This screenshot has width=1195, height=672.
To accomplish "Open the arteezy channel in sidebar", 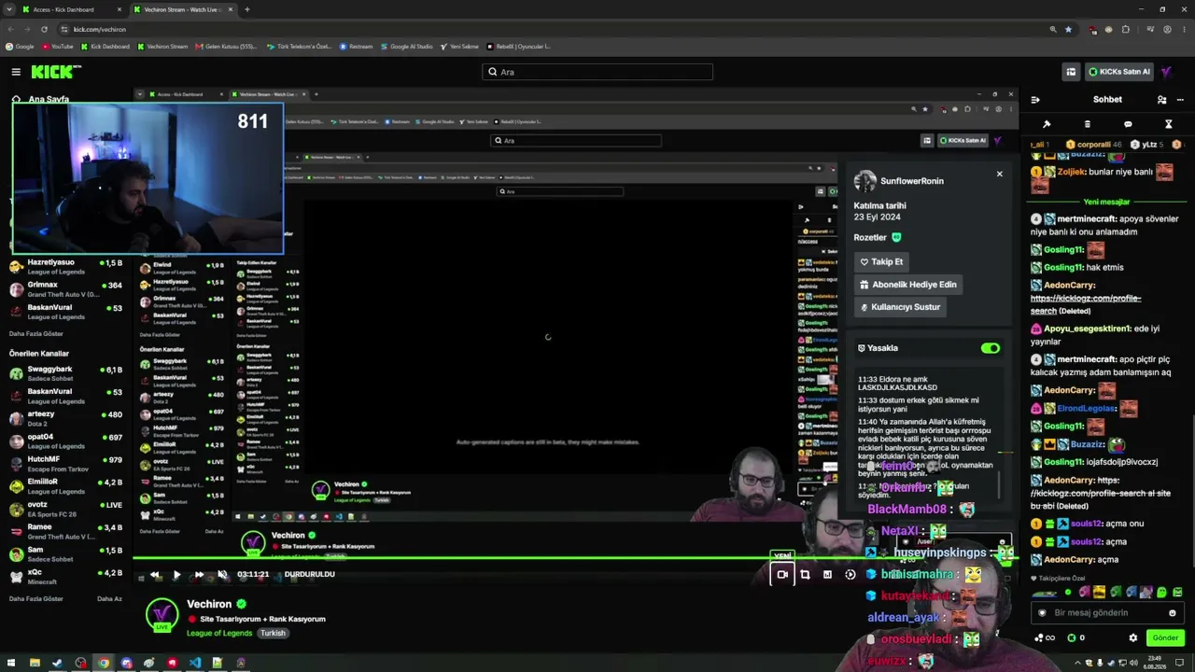I will pyautogui.click(x=65, y=419).
